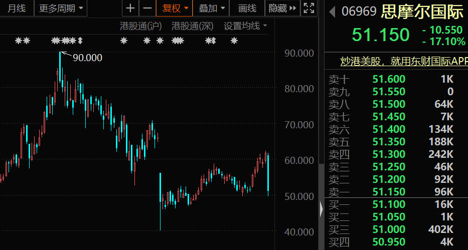468x250 pixels.
Task: Click the first event marker above the chart
Action: coord(23,41)
